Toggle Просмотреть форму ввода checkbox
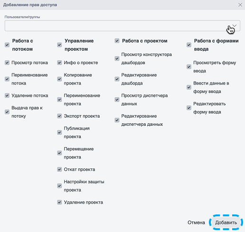 pos(189,67)
